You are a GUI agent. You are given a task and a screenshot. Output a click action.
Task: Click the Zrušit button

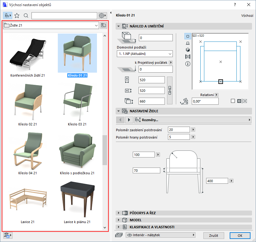(213, 236)
